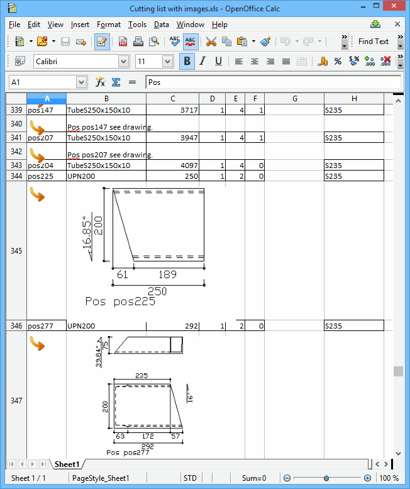This screenshot has height=489, width=410.
Task: Open the Name Box dropdown arrow
Action: pyautogui.click(x=81, y=82)
